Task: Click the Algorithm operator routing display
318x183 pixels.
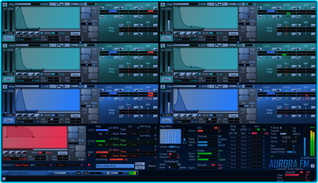Action: coord(171,136)
